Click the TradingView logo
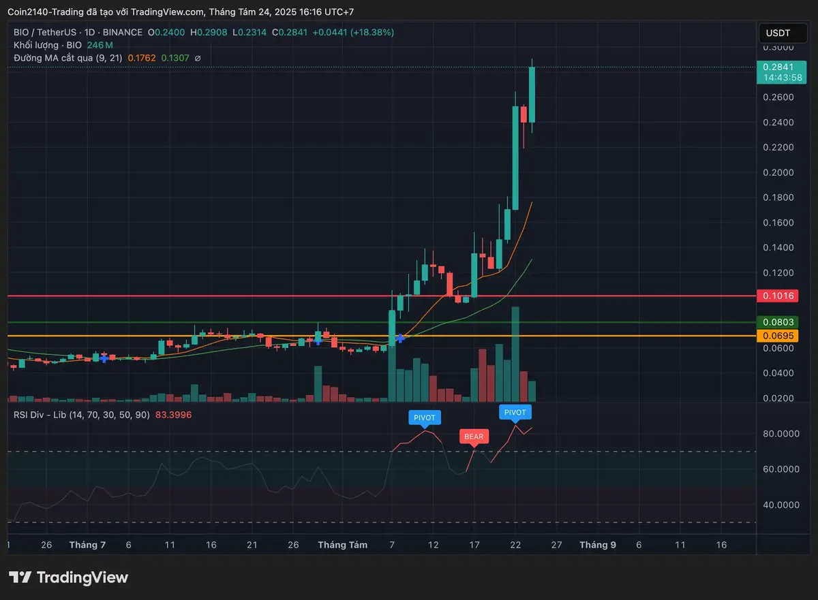This screenshot has height=600, width=818. pos(68,578)
